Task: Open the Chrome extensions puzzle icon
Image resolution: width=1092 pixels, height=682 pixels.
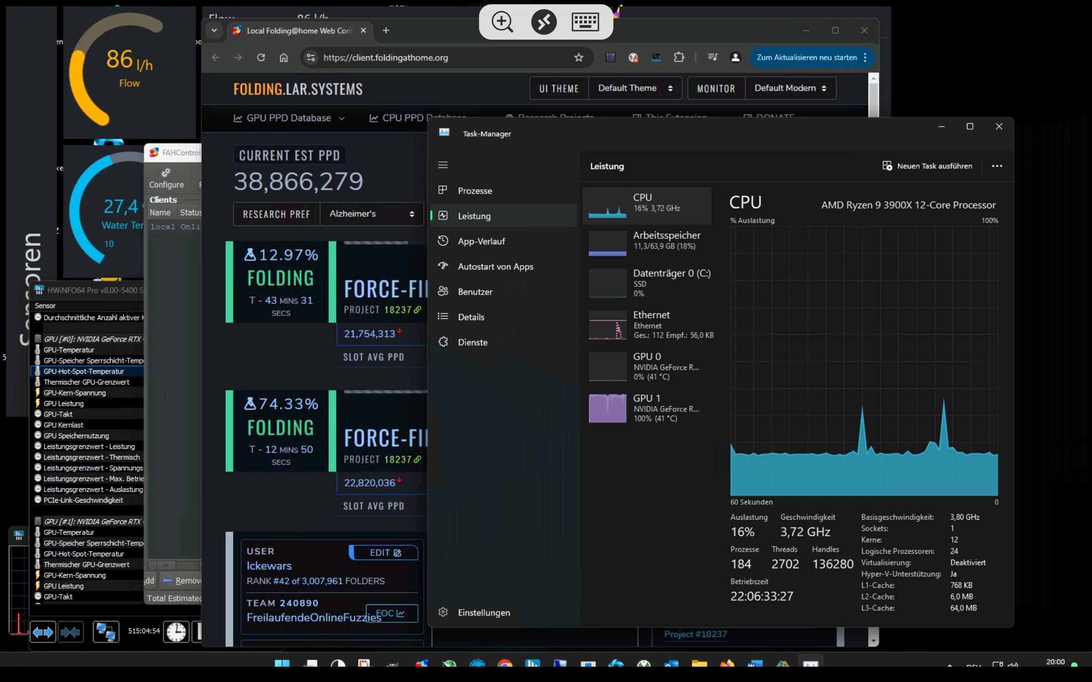Action: pyautogui.click(x=679, y=57)
